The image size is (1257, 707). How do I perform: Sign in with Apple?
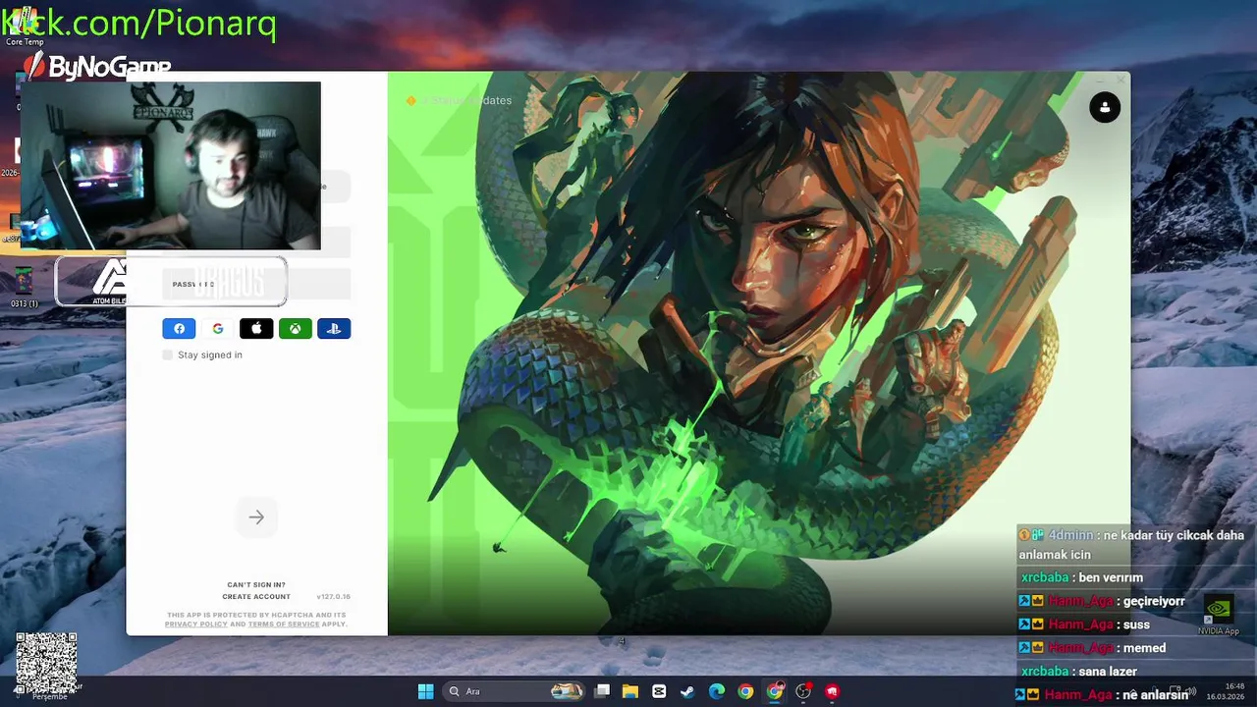click(256, 329)
